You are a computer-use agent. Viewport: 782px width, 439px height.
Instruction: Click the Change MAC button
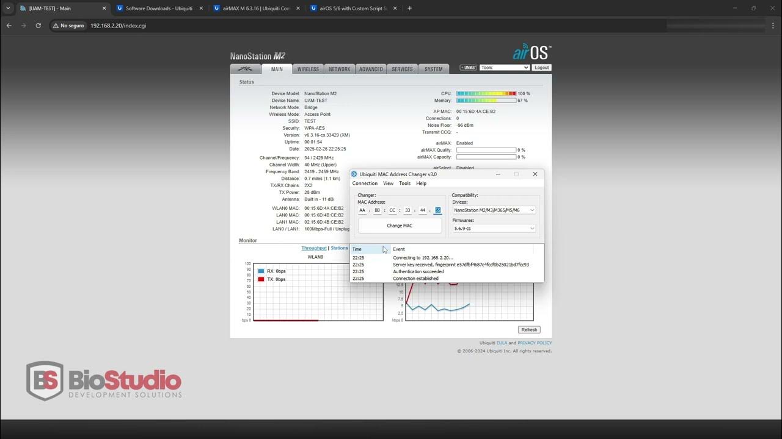click(x=400, y=226)
